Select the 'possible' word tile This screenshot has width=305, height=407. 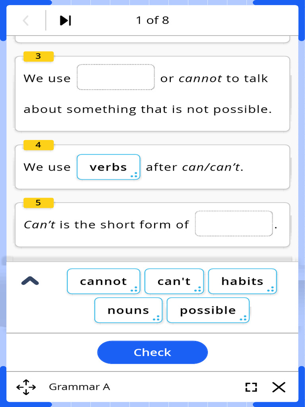(x=208, y=310)
